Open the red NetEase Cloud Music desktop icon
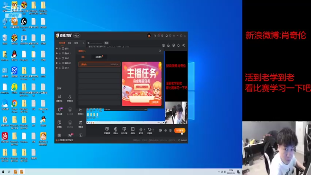 pos(5,137)
